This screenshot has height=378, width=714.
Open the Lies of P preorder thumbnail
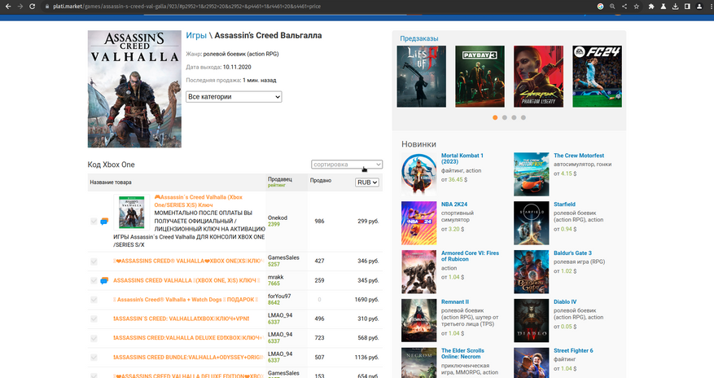click(421, 77)
